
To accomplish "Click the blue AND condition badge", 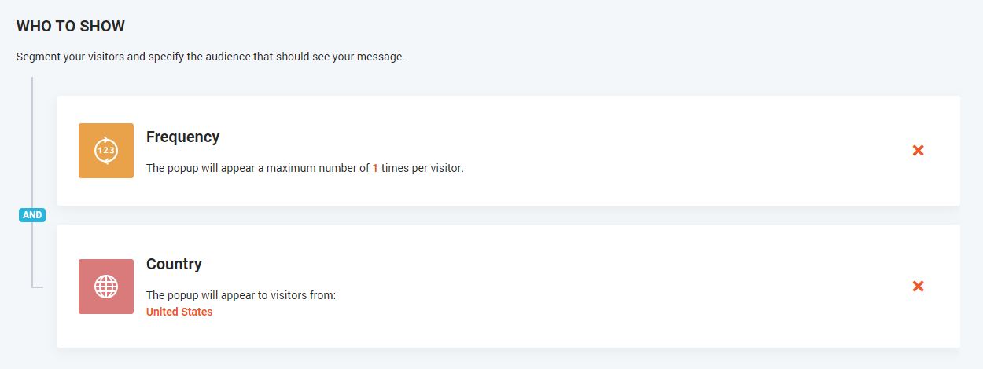I will pos(32,215).
